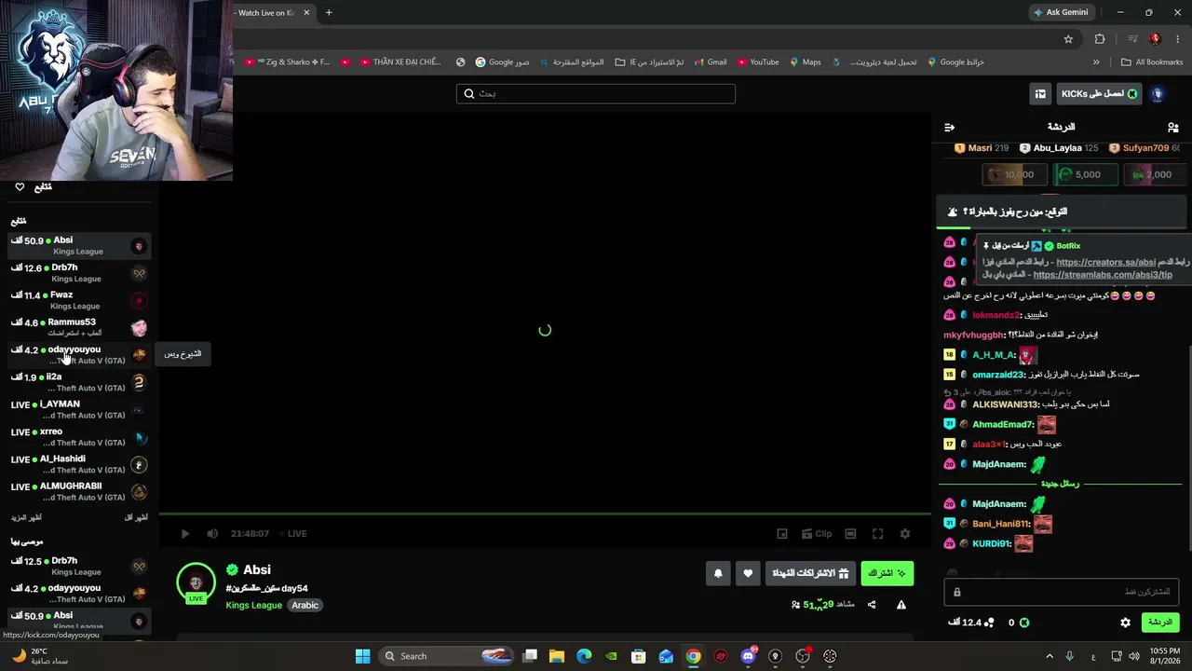Collapse the chat panel with the arrow icon
This screenshot has width=1192, height=671.
[x=949, y=127]
